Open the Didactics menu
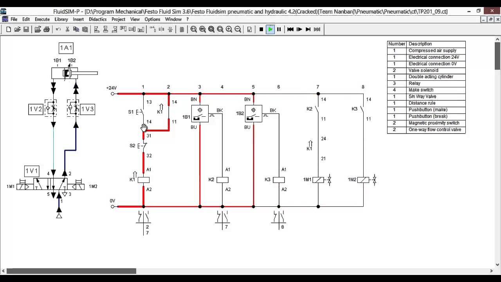 click(x=98, y=19)
